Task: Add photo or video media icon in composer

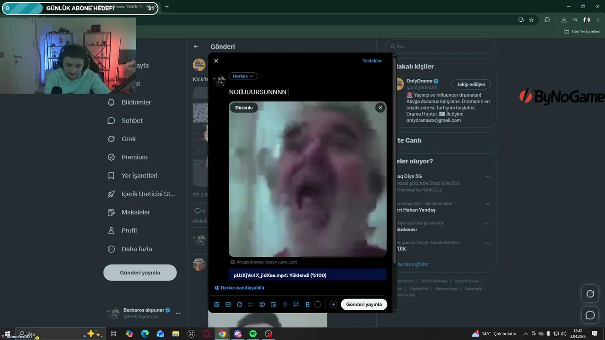Action: 217,305
